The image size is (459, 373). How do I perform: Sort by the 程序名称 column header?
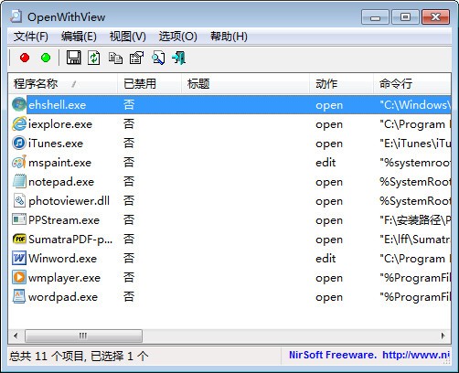[x=63, y=83]
